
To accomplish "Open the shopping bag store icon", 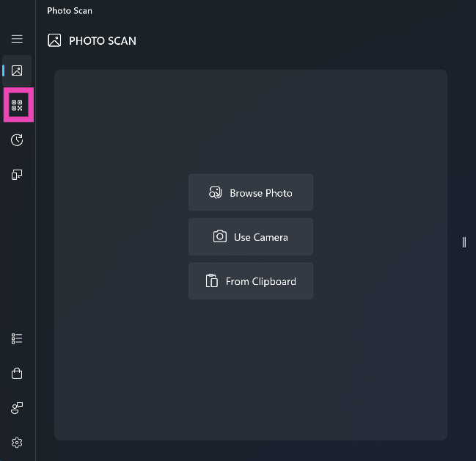I will pos(17,374).
